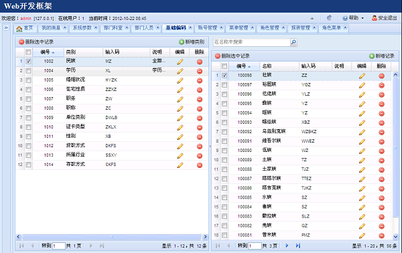Screen dimensions: 402x253
Task: Switch to the 首页 tab
Action: click(25, 28)
